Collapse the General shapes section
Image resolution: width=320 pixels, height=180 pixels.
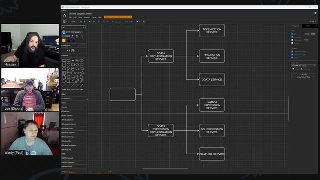tap(65, 55)
